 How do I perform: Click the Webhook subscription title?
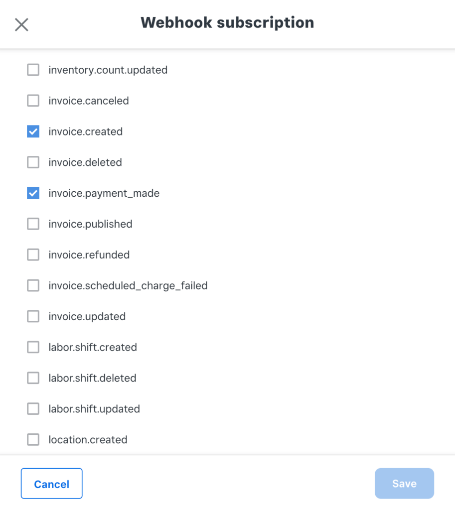[227, 23]
